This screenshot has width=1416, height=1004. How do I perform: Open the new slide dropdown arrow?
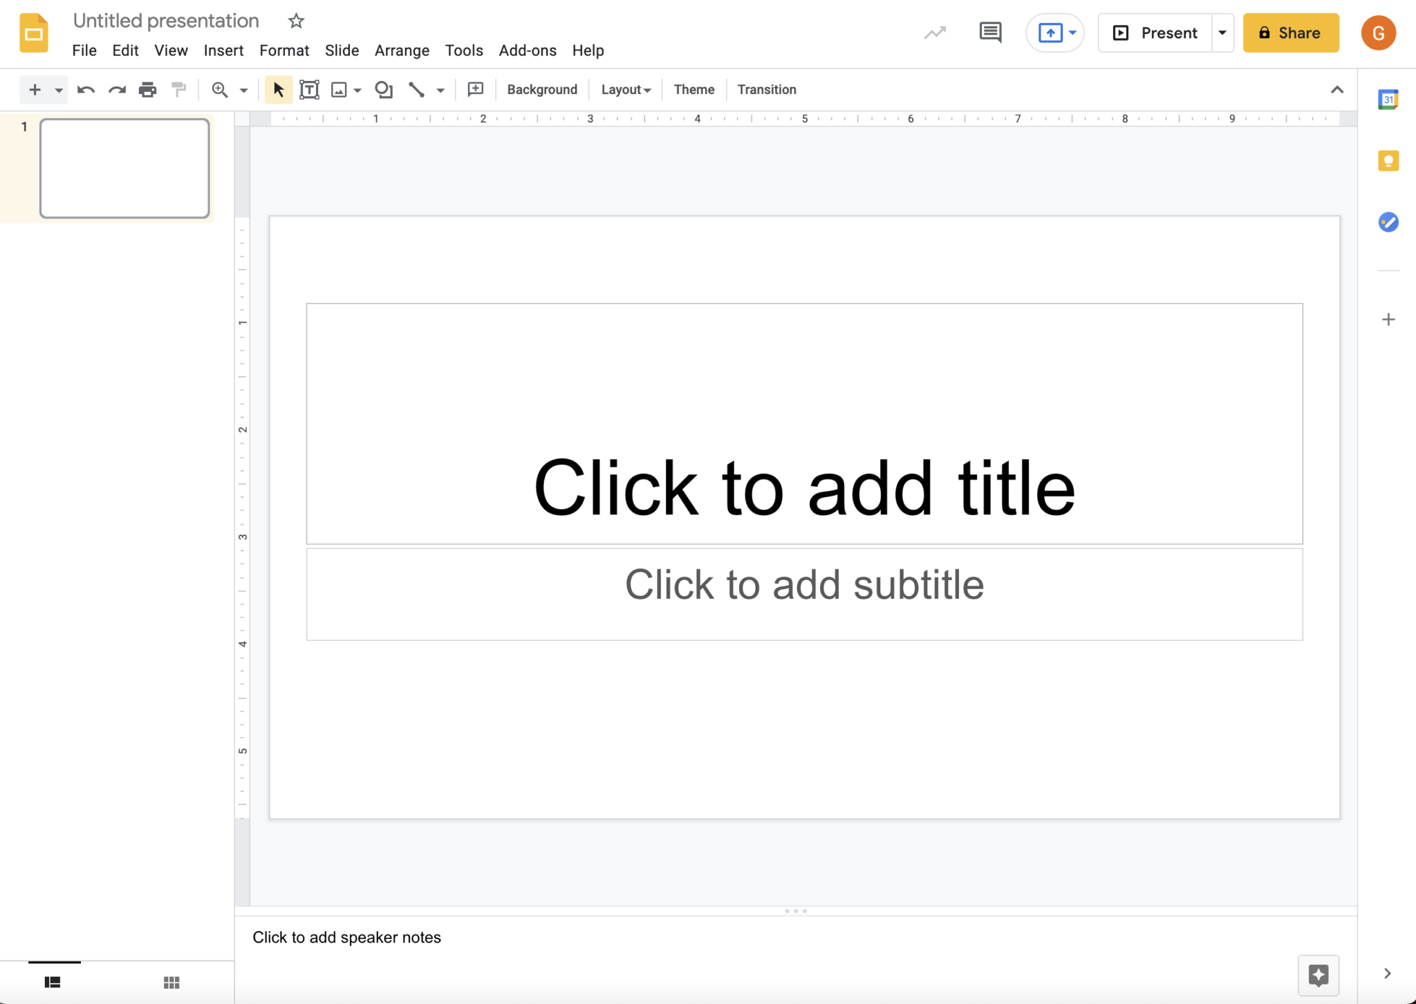point(57,89)
